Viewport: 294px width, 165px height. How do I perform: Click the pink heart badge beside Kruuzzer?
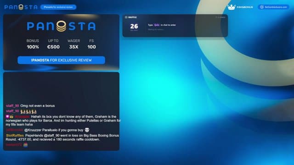pyautogui.click(x=7, y=116)
